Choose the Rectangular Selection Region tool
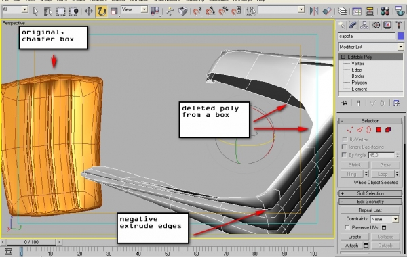 [61, 11]
